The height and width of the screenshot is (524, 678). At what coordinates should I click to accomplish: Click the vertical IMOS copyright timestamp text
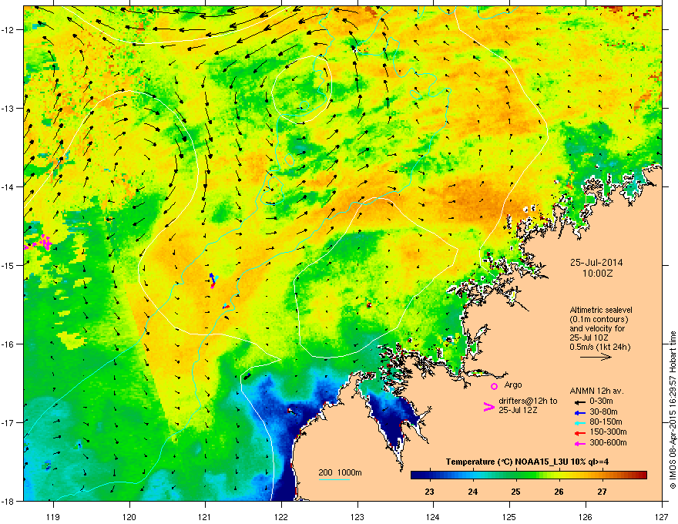673,410
